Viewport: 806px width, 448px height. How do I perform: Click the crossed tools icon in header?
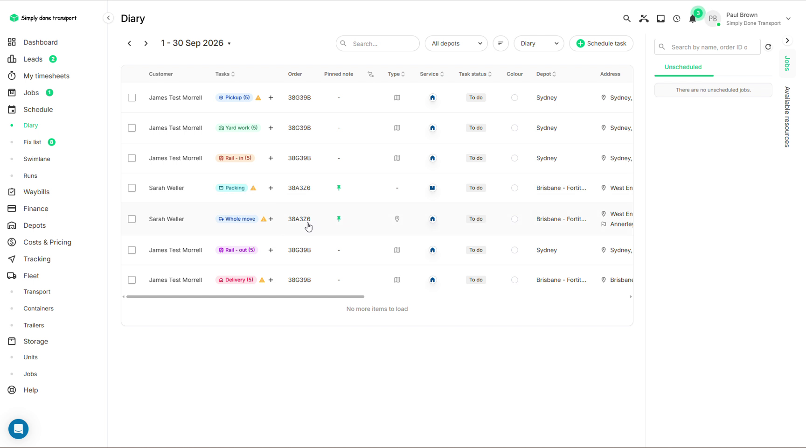(x=644, y=19)
